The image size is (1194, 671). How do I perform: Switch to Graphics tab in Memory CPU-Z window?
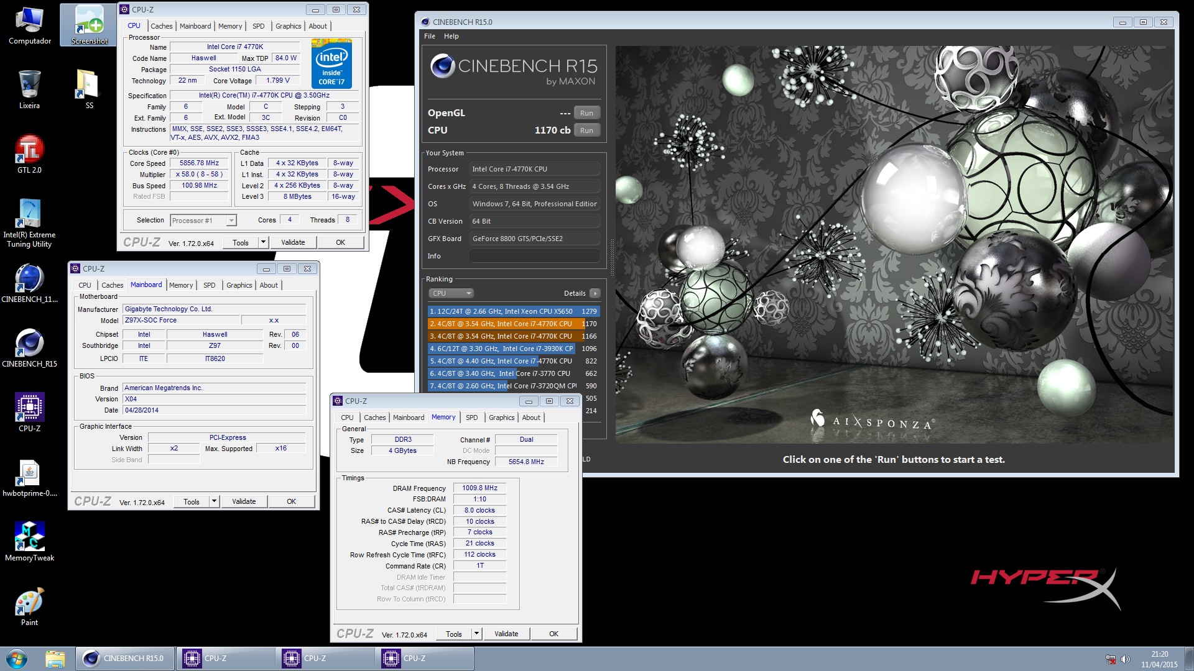pos(502,418)
